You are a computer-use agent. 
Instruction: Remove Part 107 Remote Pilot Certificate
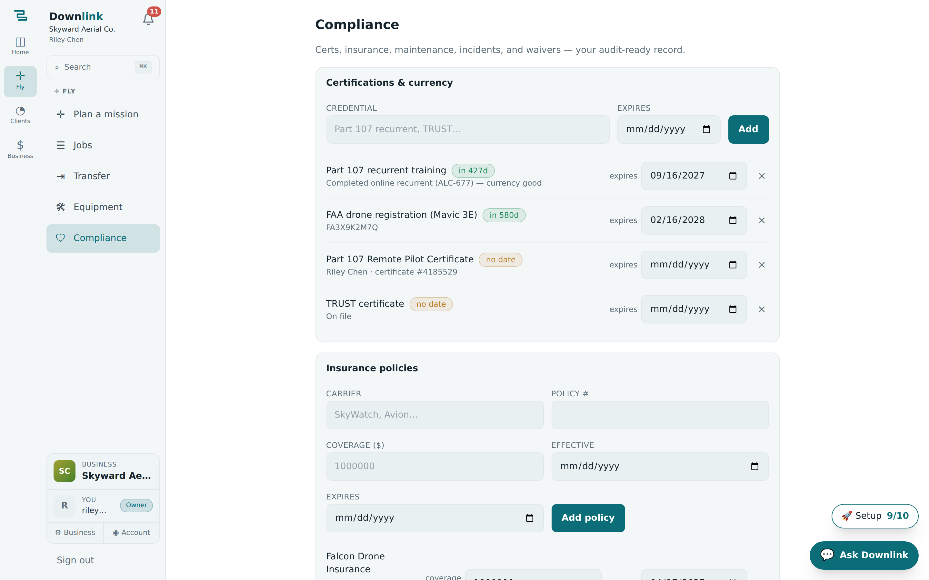click(x=762, y=265)
